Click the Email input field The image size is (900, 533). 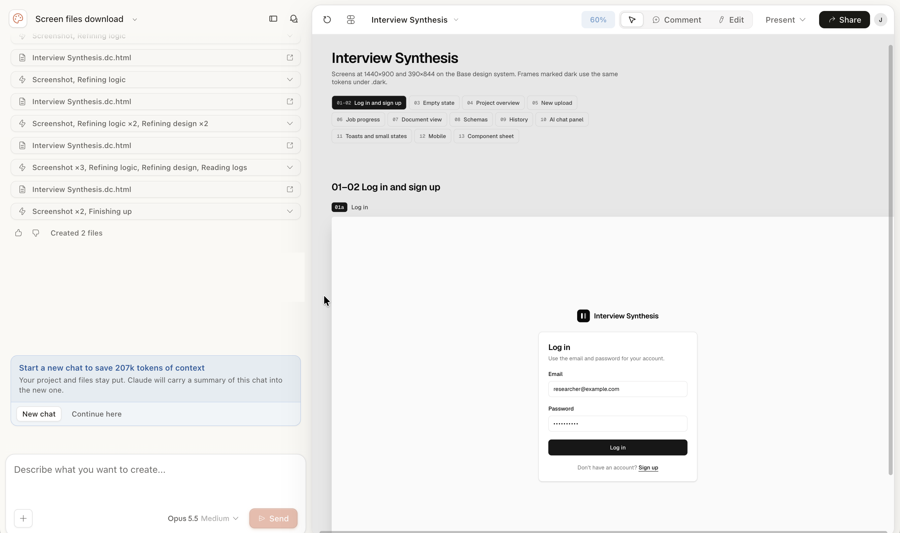pos(618,389)
